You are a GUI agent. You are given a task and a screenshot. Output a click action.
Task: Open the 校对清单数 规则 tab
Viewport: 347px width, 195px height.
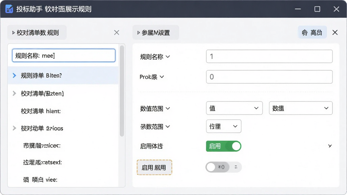37,33
